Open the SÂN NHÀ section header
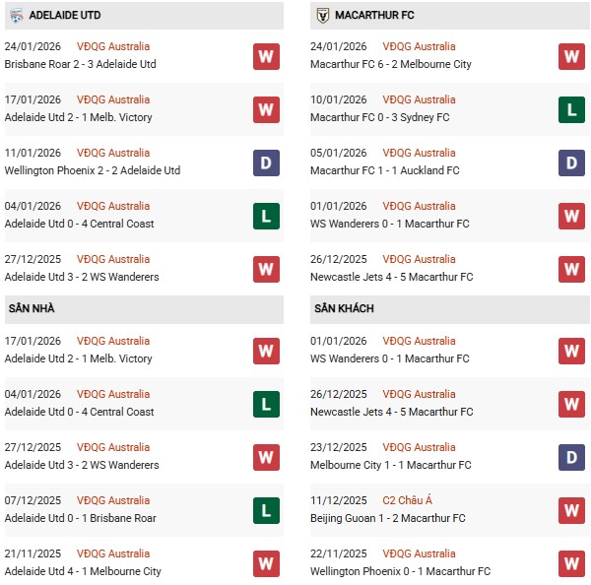The height and width of the screenshot is (585, 591). [x=31, y=309]
